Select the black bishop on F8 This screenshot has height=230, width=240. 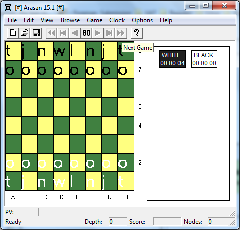94,51
